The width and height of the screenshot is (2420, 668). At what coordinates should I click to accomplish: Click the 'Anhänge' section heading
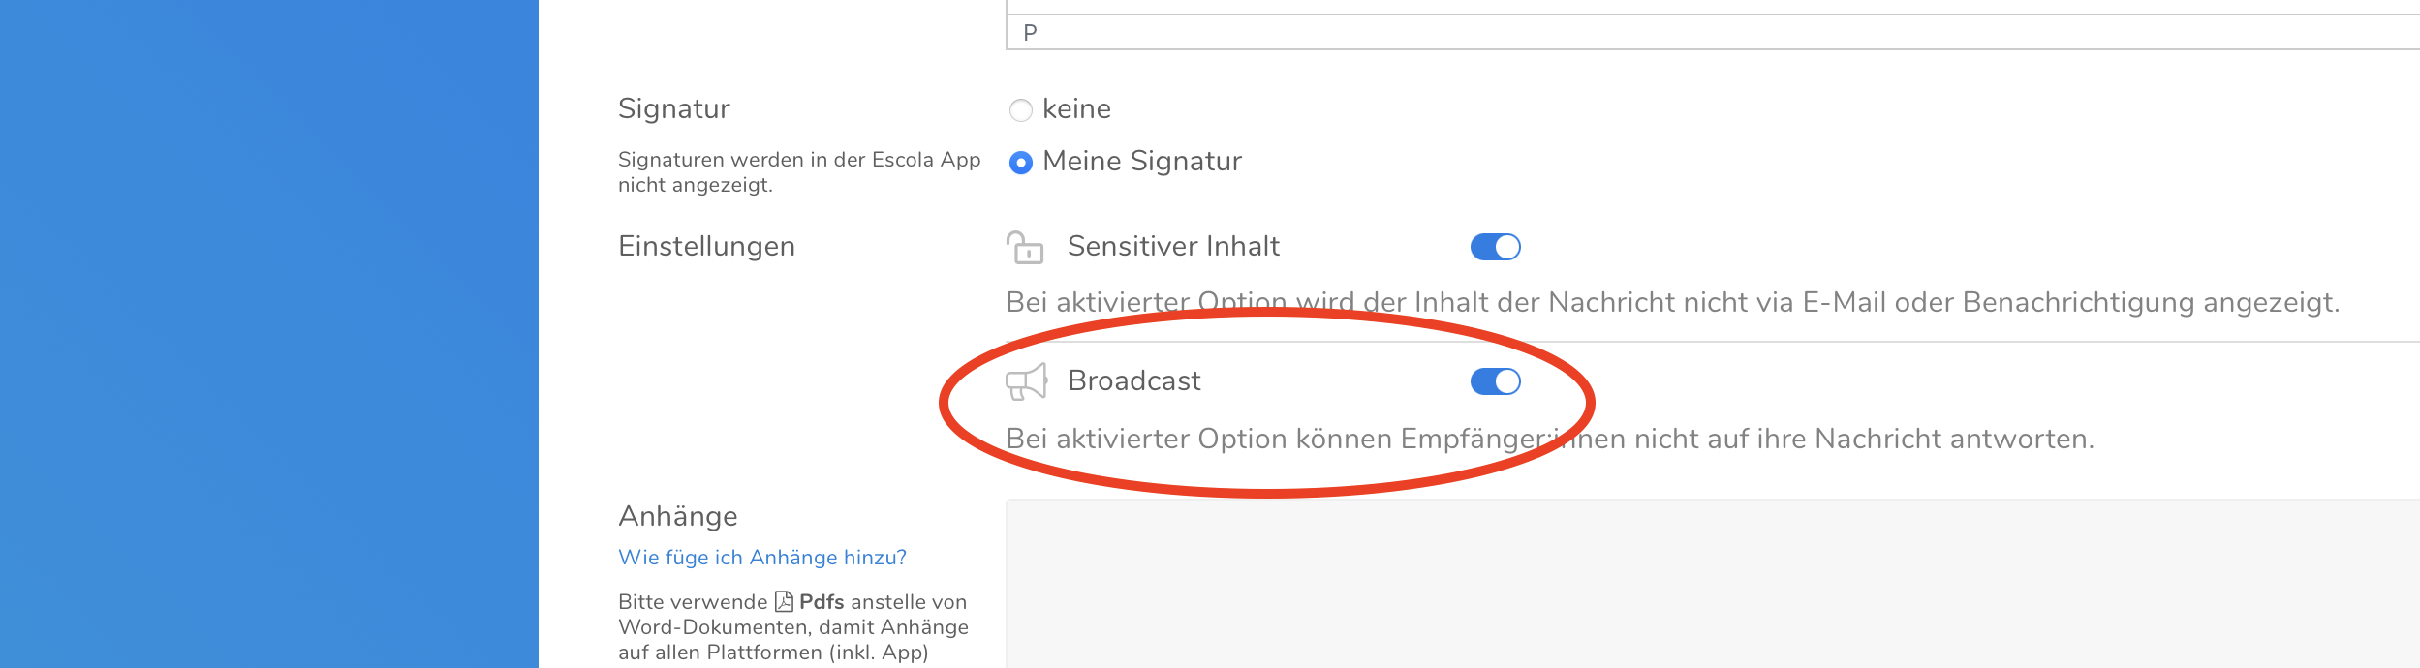[x=678, y=517]
